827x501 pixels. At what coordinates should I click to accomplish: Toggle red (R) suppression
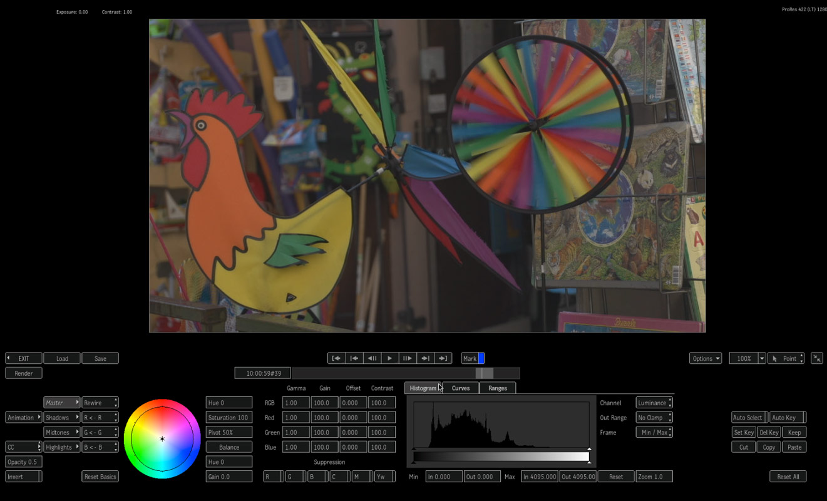point(272,477)
